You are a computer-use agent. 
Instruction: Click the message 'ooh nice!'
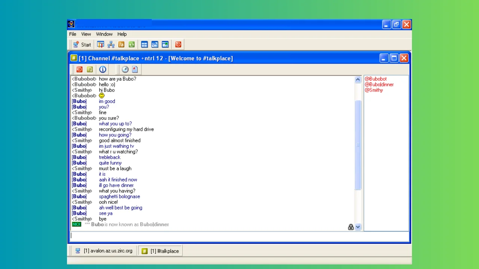108,202
